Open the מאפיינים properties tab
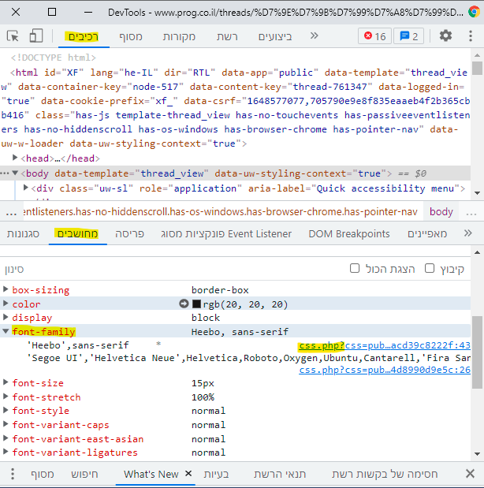 tap(427, 233)
